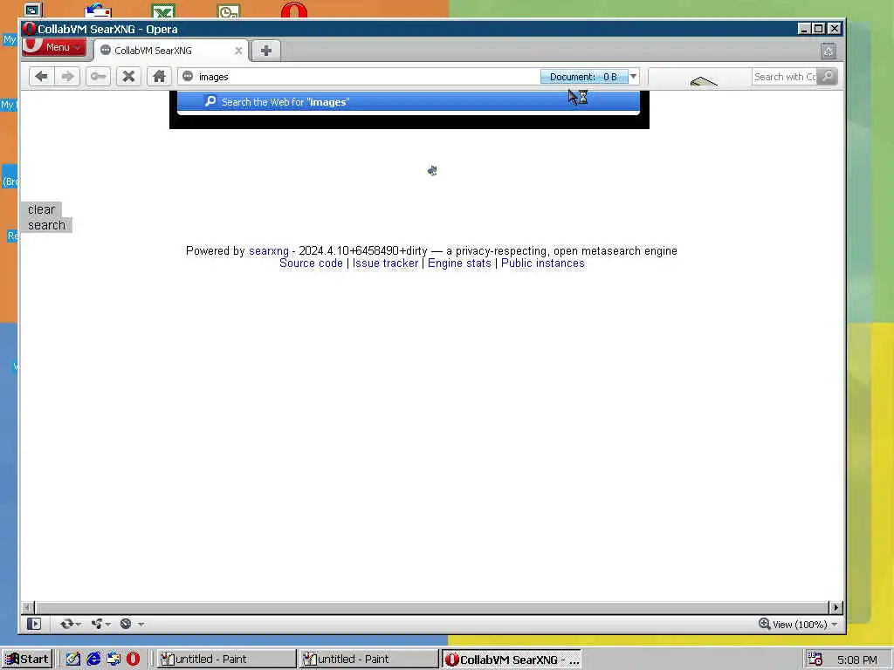Image resolution: width=894 pixels, height=670 pixels.
Task: Click the horizontal scrollbar left arrow
Action: tap(28, 607)
